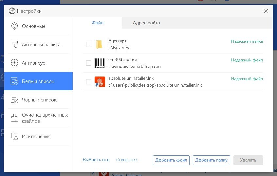Click path c:\users\public\desktop\absolute uninstaller.lnk
The width and height of the screenshot is (277, 176).
point(155,85)
